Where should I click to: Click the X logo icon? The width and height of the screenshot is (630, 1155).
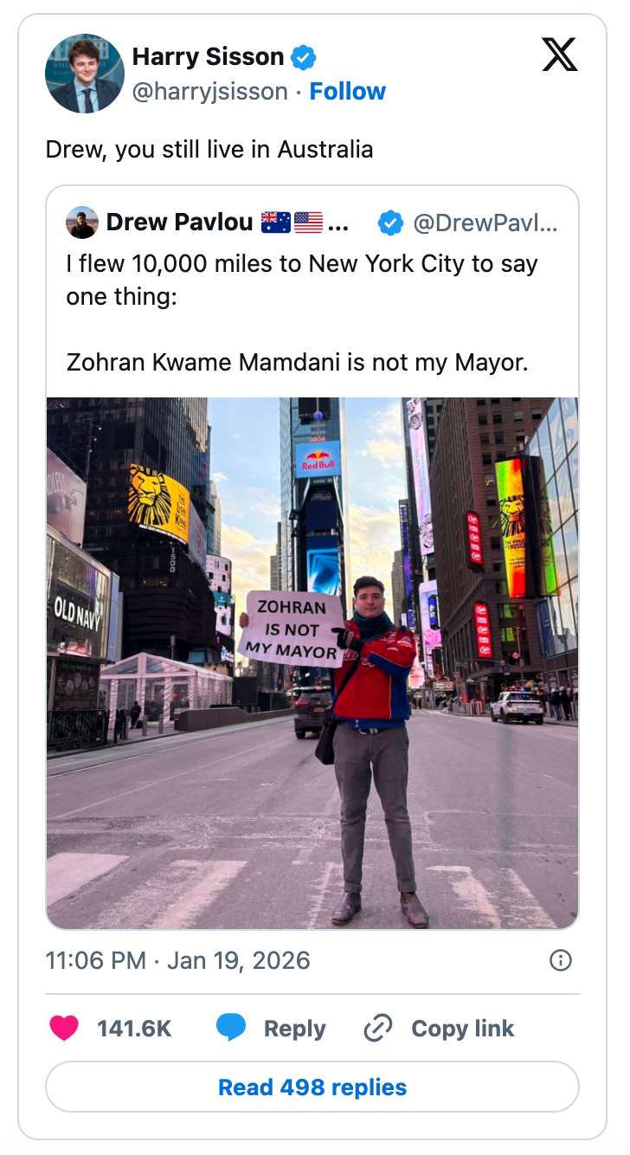(x=559, y=56)
